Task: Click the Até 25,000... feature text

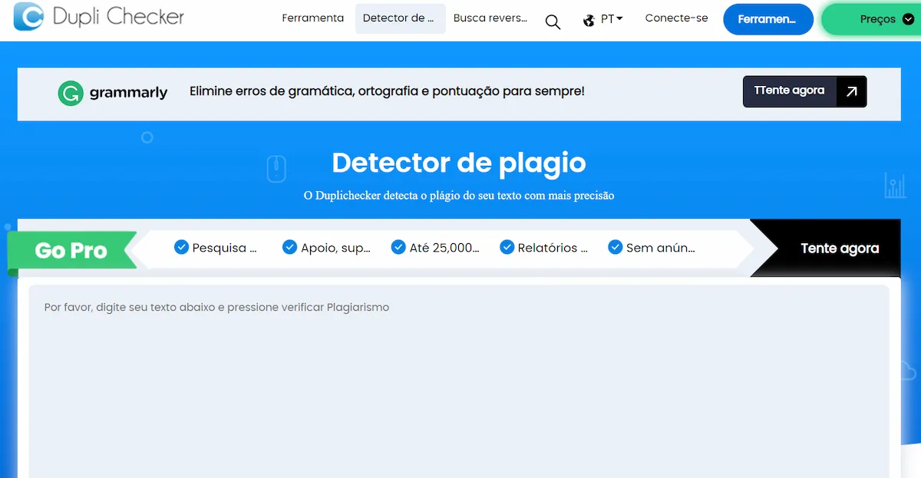Action: 444,248
